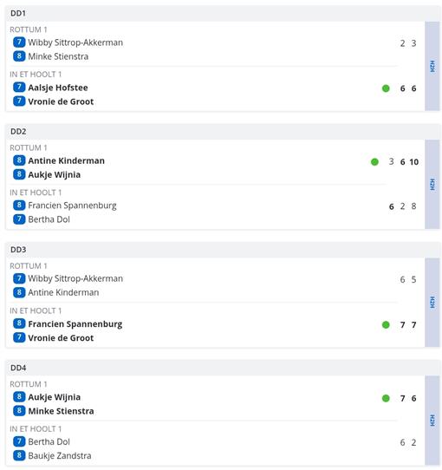The image size is (442, 470).
Task: Click rating badge 7 beside Aalsje Hofstee
Action: pos(19,88)
